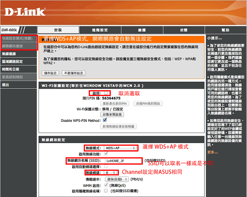Open the 無線頻道 channel 6 dropdown
The height and width of the screenshot is (197, 247).
click(110, 173)
